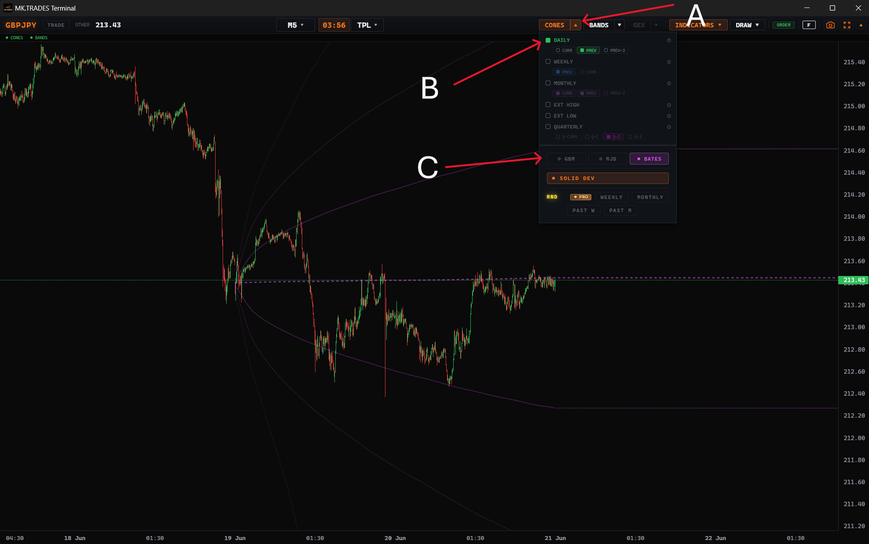Select the MJD model option
Viewport: 869px width, 544px height.
pyautogui.click(x=608, y=159)
